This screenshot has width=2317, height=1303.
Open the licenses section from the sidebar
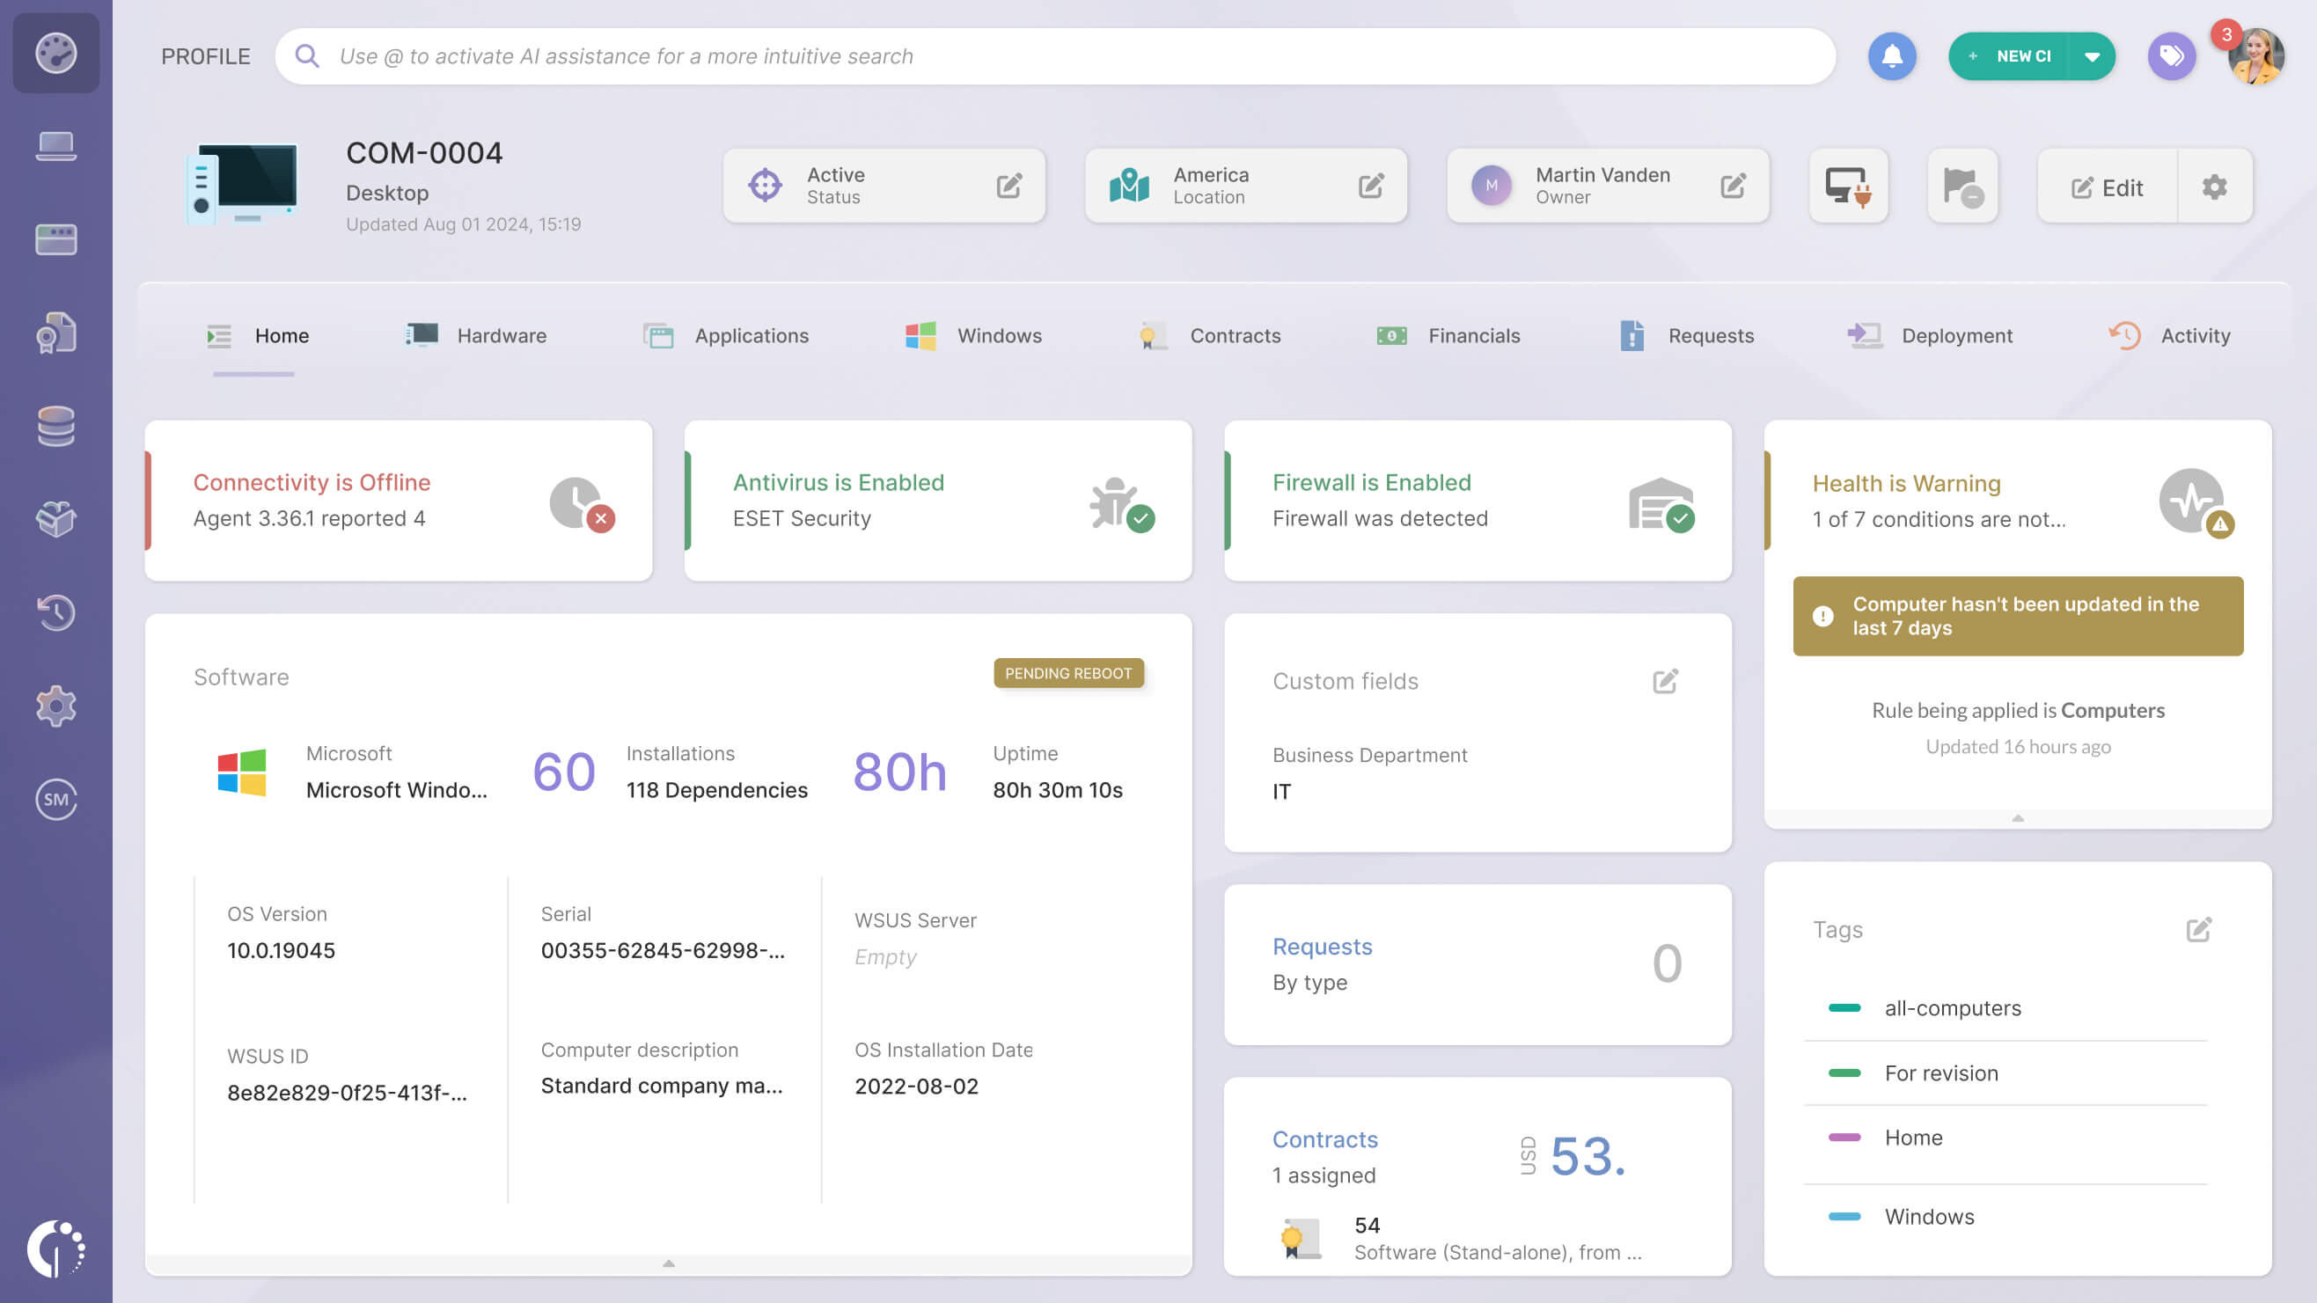click(56, 332)
